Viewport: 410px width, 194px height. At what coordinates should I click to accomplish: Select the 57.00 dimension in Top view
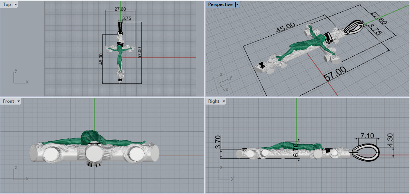point(139,53)
